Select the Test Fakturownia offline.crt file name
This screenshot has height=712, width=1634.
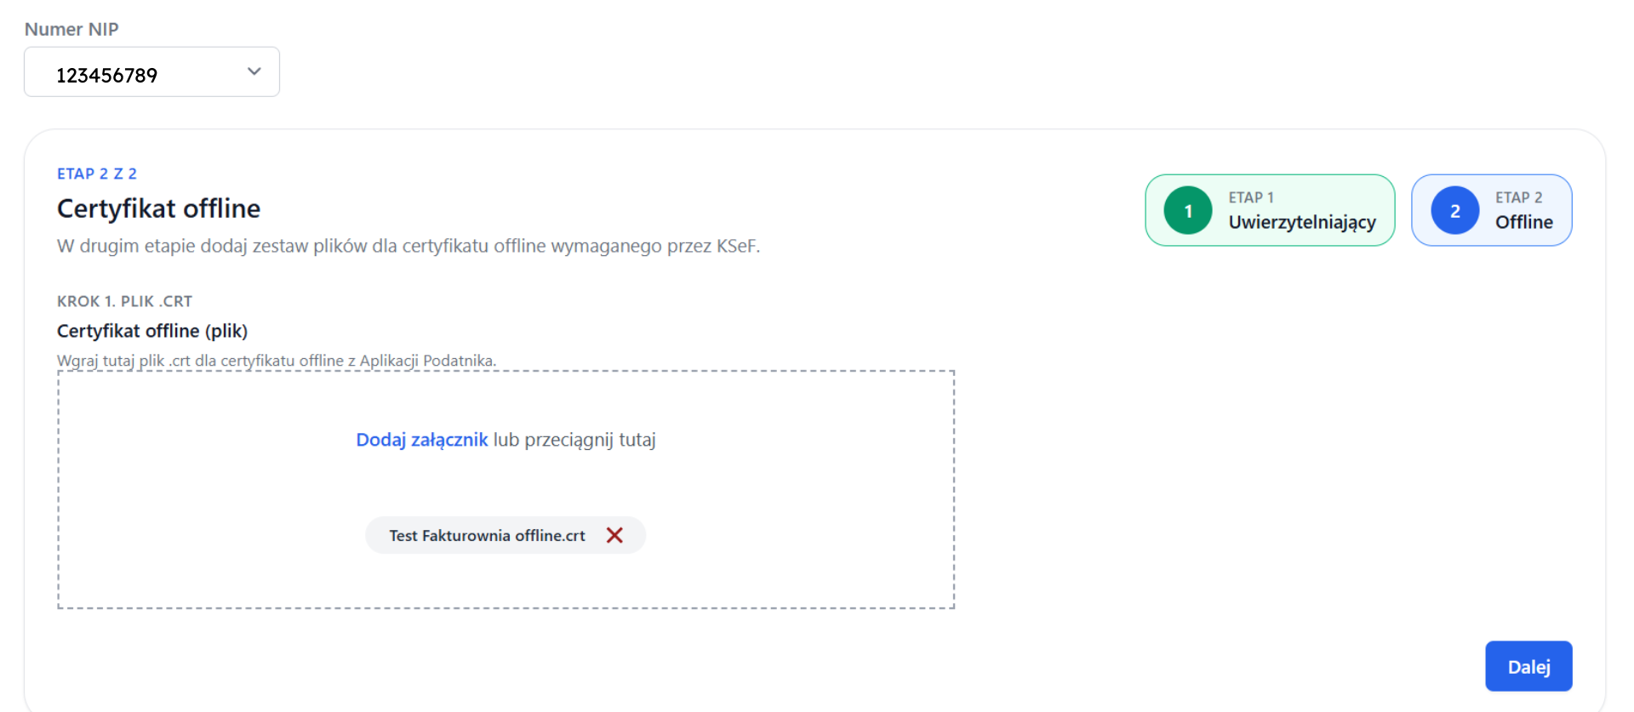click(x=487, y=536)
